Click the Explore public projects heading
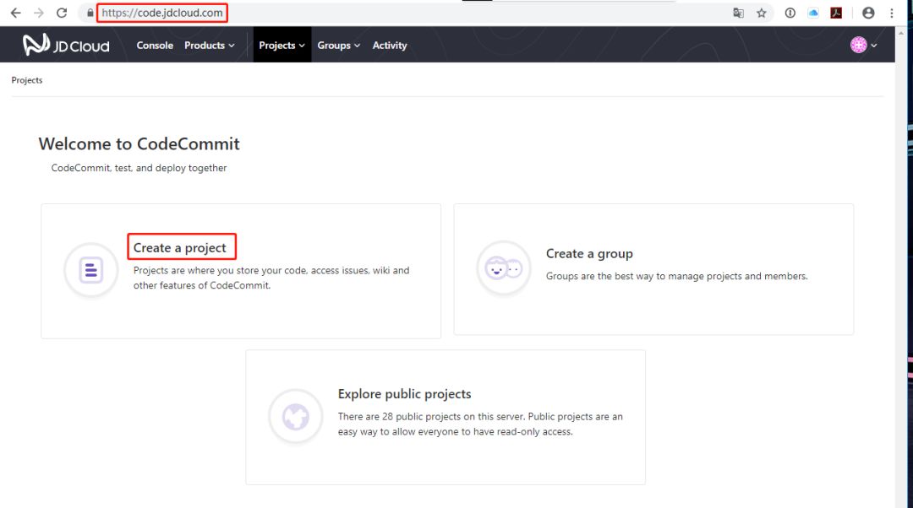913x508 pixels. pyautogui.click(x=405, y=394)
